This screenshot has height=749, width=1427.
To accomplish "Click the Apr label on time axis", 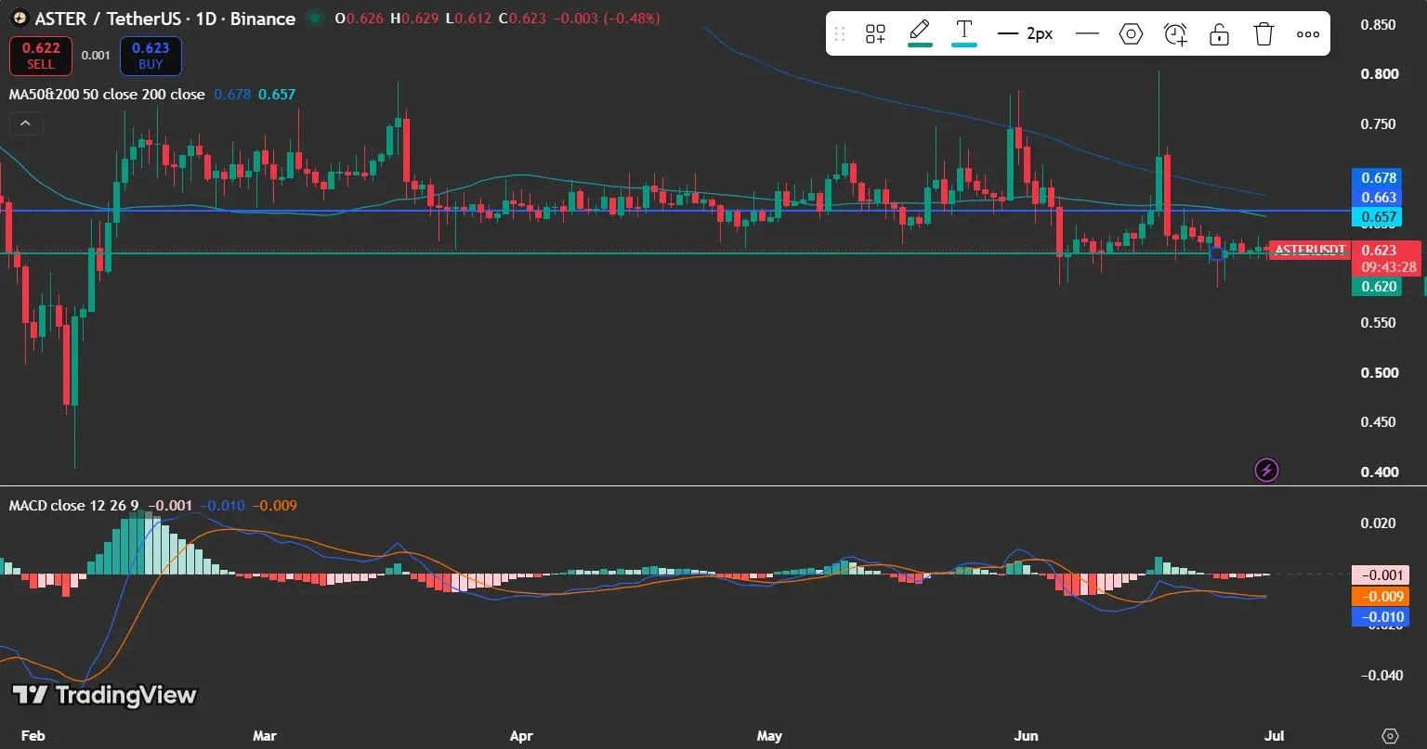I will [x=521, y=735].
